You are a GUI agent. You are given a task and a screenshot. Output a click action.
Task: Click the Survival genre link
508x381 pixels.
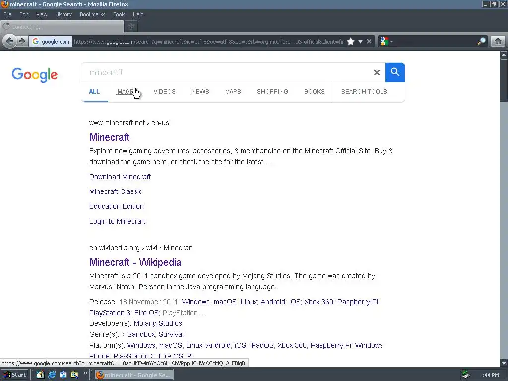point(171,334)
